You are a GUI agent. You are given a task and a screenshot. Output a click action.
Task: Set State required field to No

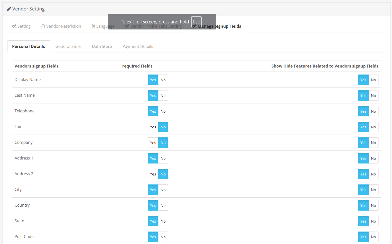pyautogui.click(x=163, y=221)
